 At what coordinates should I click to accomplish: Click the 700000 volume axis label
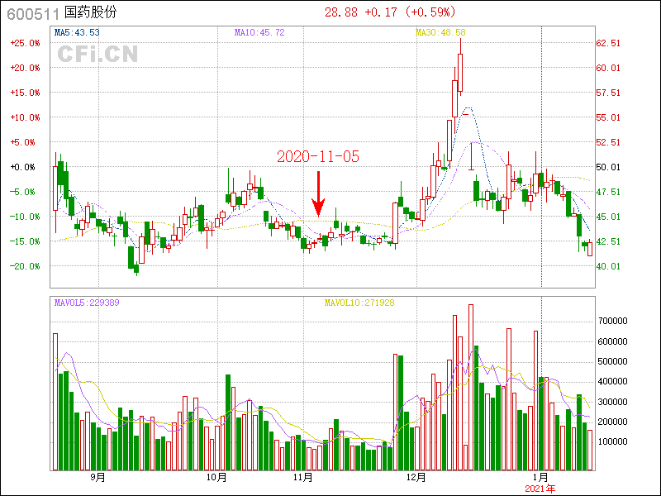(613, 321)
